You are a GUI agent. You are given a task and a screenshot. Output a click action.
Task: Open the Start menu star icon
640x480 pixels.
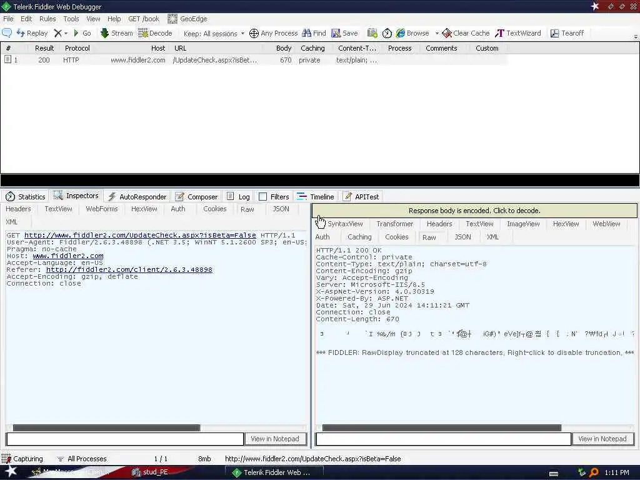11,472
